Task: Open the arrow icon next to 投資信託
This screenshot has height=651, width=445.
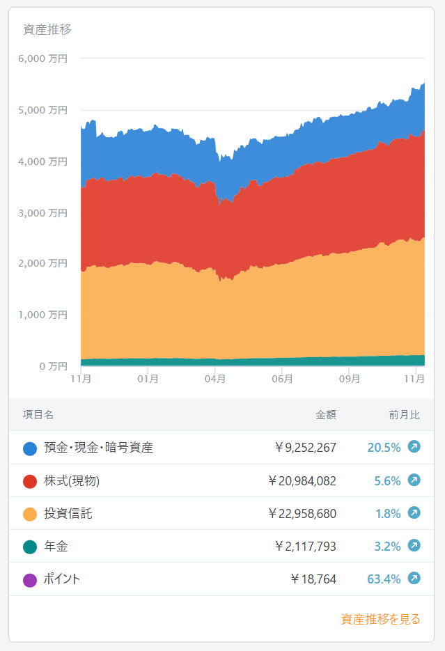Action: pos(414,513)
